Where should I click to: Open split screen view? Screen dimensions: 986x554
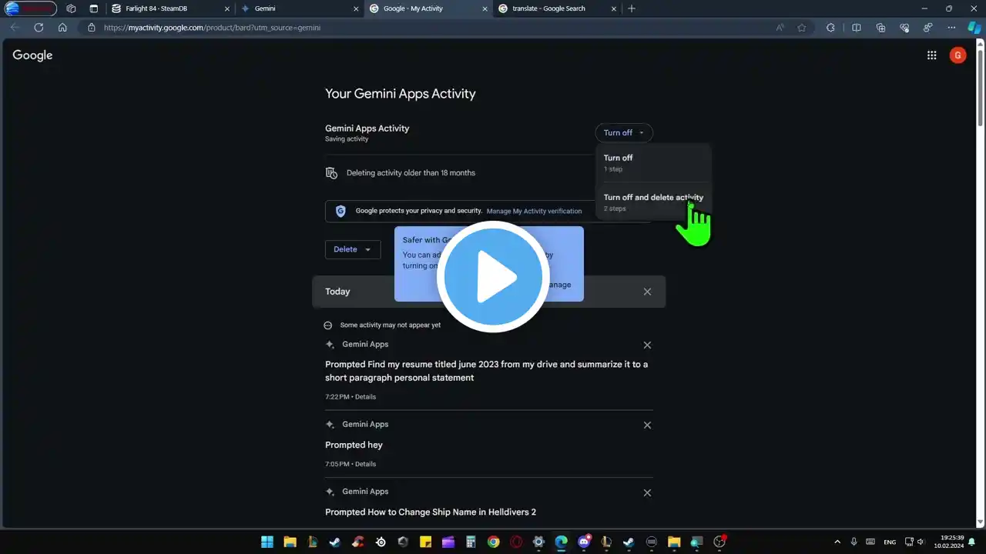[x=856, y=28]
